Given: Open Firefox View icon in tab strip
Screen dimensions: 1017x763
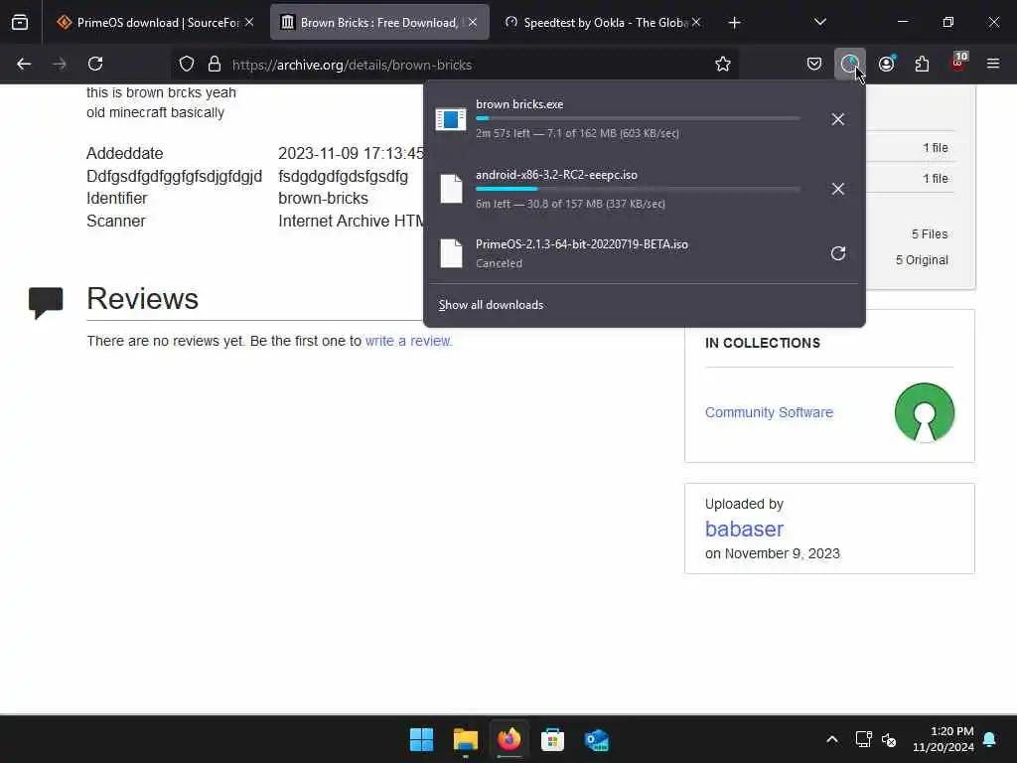Looking at the screenshot, I should [x=20, y=23].
